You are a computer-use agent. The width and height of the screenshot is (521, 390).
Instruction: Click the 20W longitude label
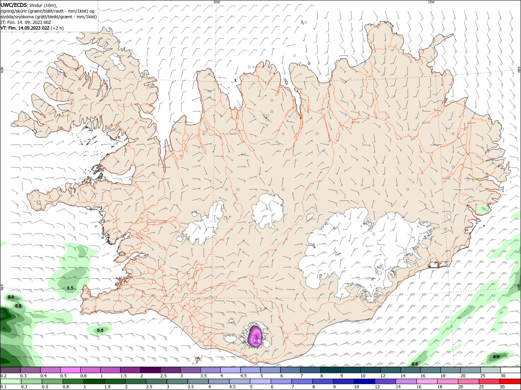click(x=217, y=2)
